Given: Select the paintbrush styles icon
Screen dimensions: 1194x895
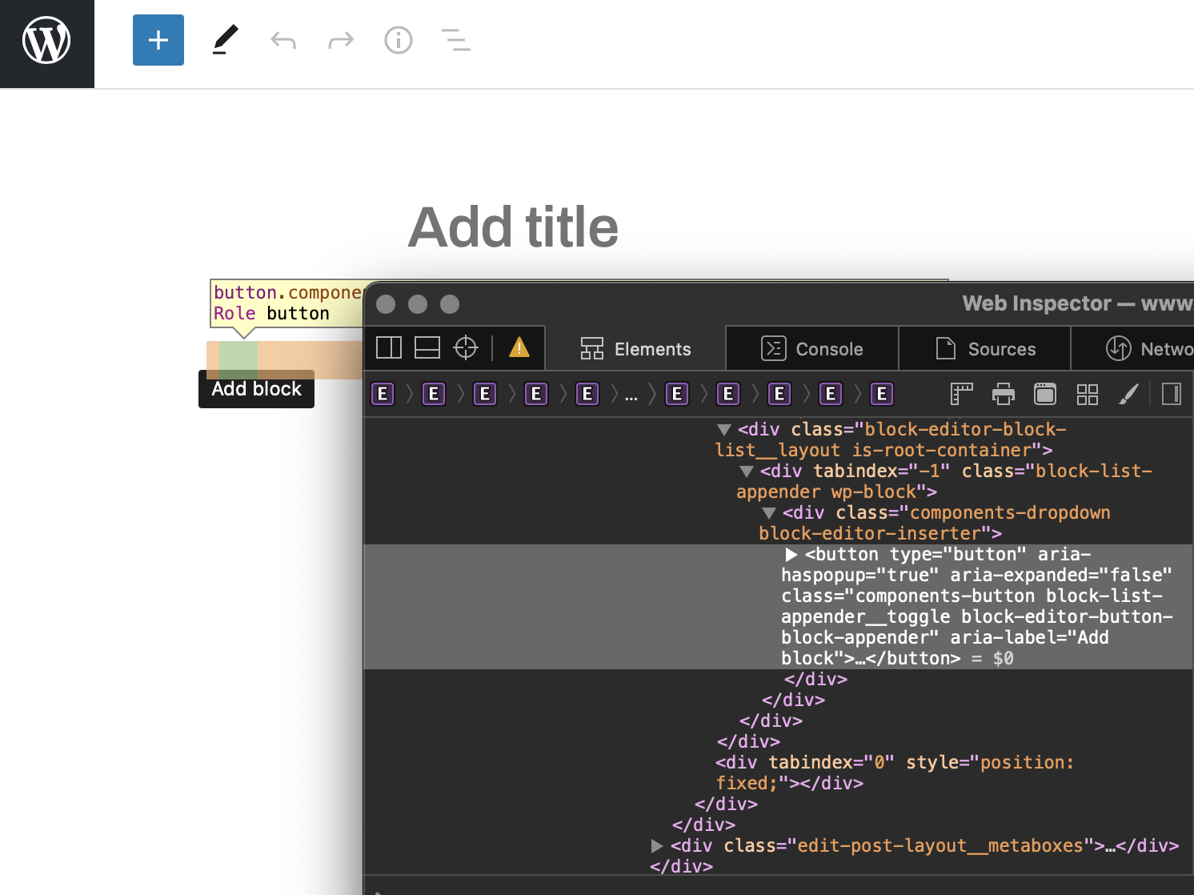Looking at the screenshot, I should click(1129, 394).
